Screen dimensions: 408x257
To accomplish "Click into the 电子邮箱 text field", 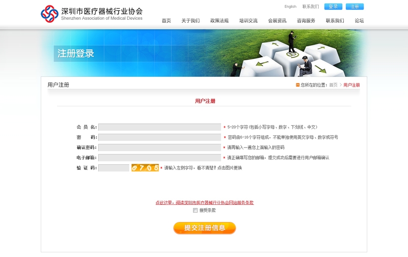I will (x=160, y=158).
